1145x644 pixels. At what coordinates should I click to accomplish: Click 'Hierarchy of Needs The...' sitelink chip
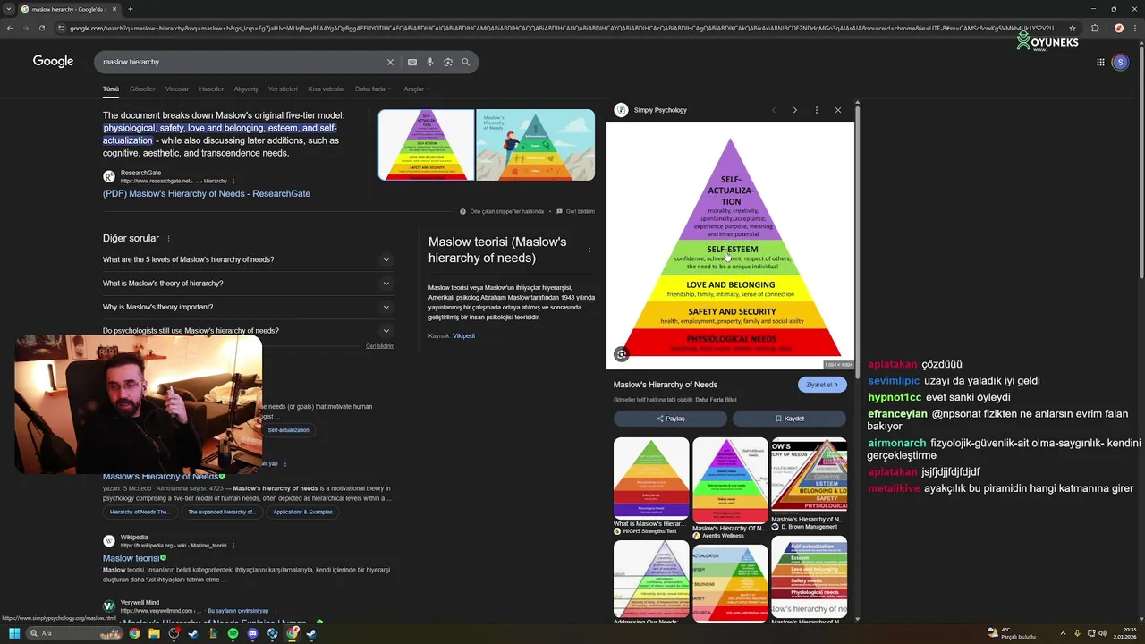click(x=140, y=513)
